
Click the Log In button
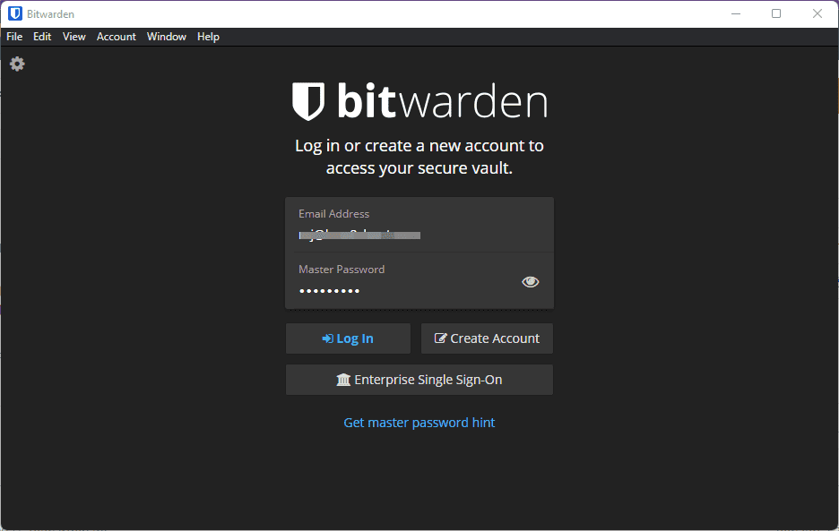[348, 338]
